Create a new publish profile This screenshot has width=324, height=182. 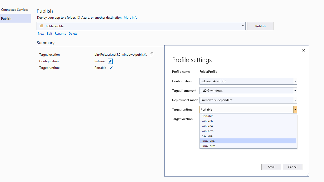(41, 33)
